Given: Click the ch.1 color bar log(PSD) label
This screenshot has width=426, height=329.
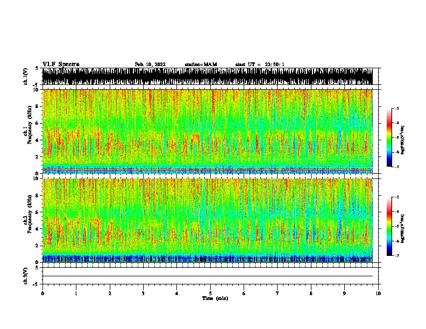Looking at the screenshot, I should (x=403, y=140).
